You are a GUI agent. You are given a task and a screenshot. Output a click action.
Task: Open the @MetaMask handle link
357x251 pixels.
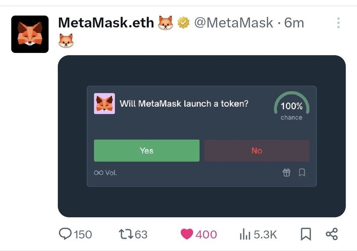click(234, 23)
